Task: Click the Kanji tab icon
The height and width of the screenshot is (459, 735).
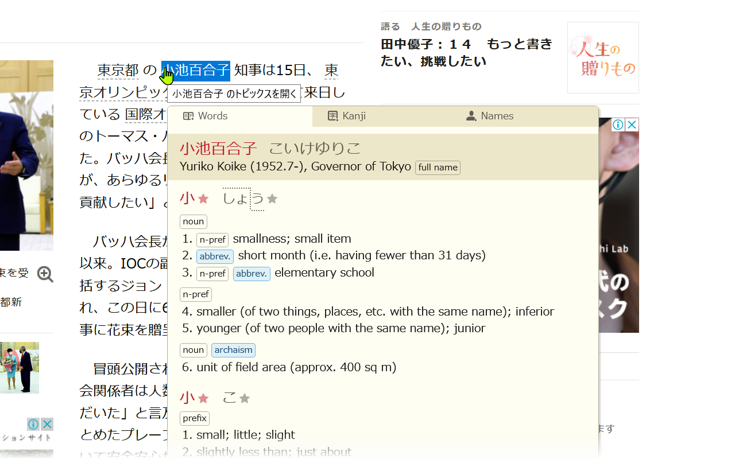Action: (333, 116)
